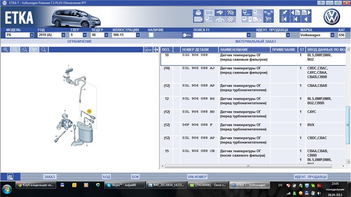
Task: Select part row 03L 906 088 BD
Action: pyautogui.click(x=253, y=116)
